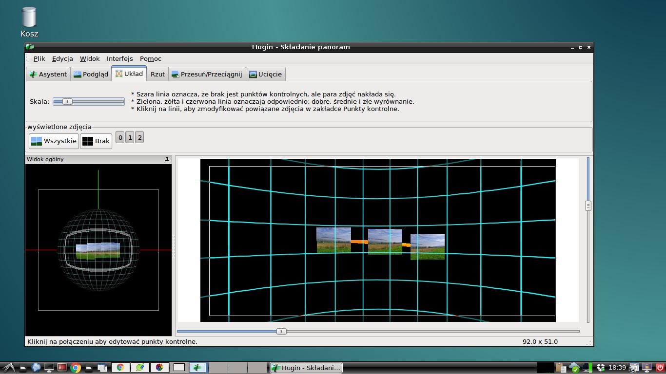This screenshot has height=374, width=666.
Task: Show all images with Wszystkie button
Action: coord(54,141)
